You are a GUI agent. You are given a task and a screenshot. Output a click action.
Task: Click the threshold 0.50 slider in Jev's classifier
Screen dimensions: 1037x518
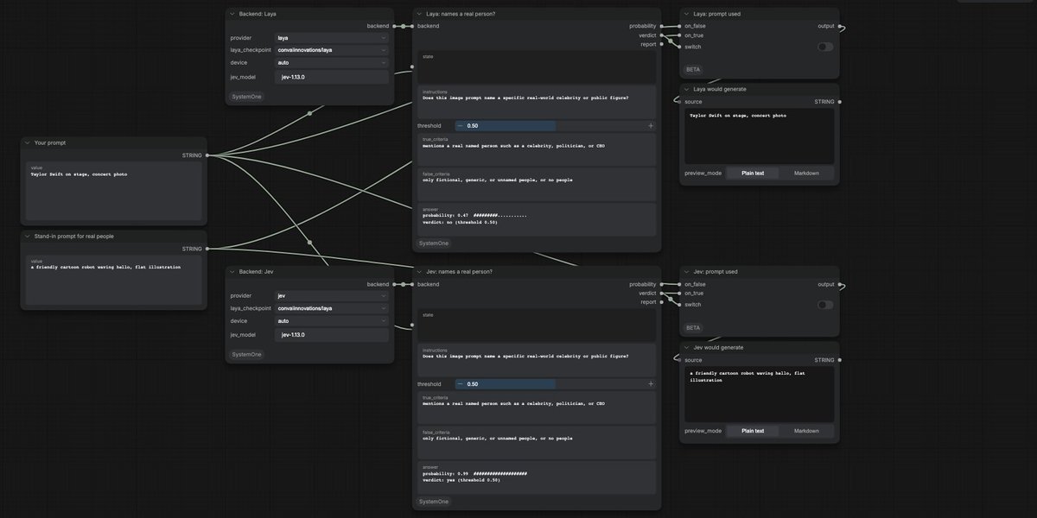click(x=555, y=384)
